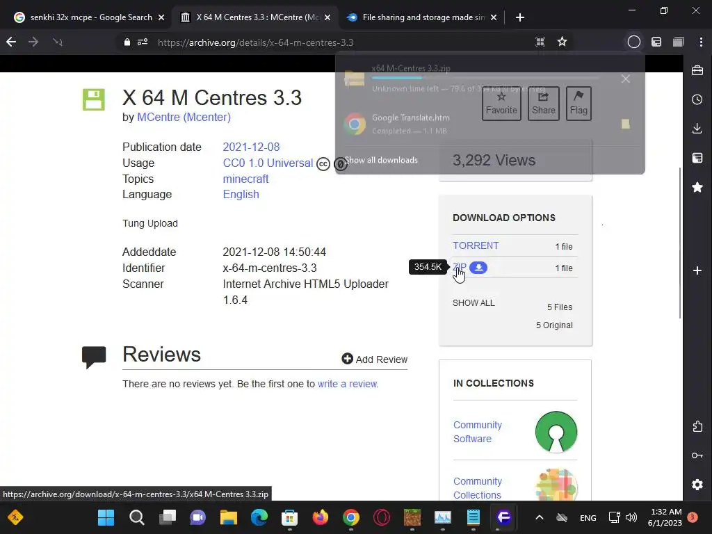Viewport: 712px width, 534px height.
Task: Click the x64 M-Centres zip download progress bar
Action: point(486,78)
